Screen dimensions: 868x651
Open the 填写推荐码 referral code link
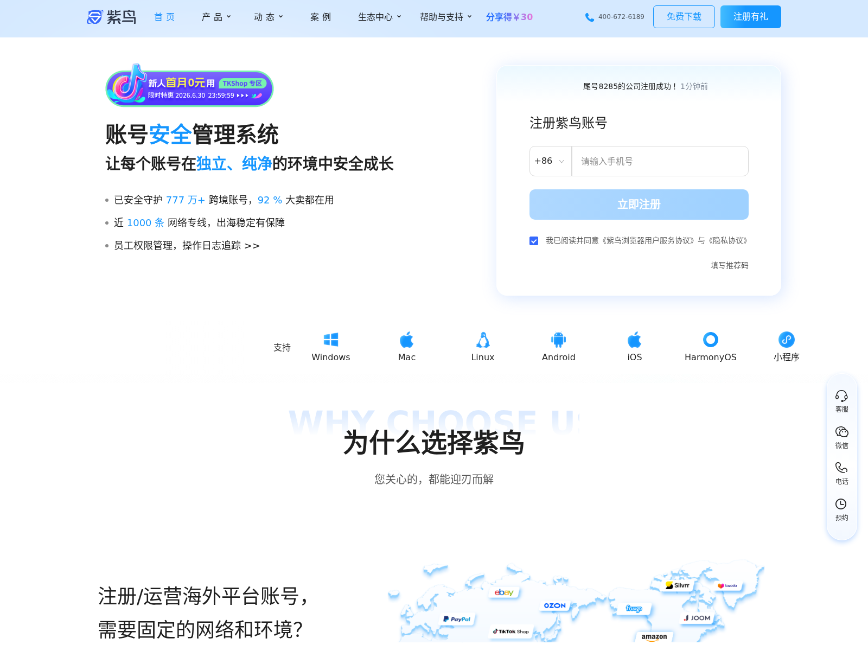click(x=729, y=266)
